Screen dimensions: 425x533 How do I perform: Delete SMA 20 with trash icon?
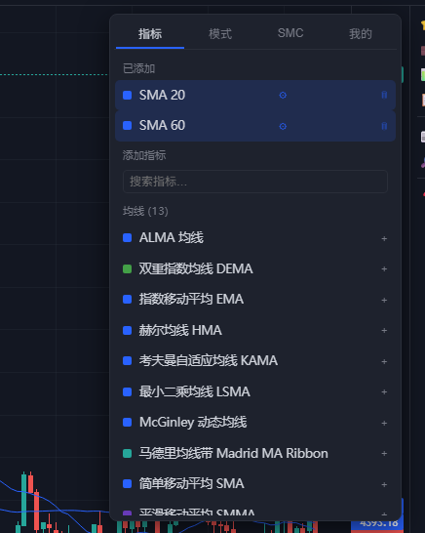pyautogui.click(x=384, y=95)
